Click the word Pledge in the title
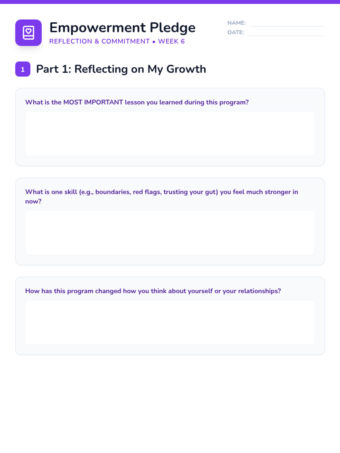The image size is (340, 453). [173, 28]
